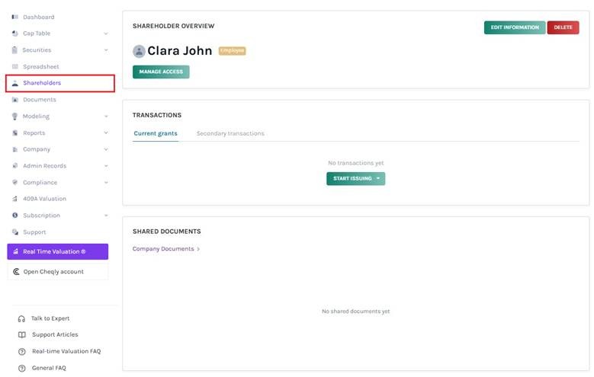Click the Securities clipboard icon
Image resolution: width=594 pixels, height=377 pixels.
14,50
